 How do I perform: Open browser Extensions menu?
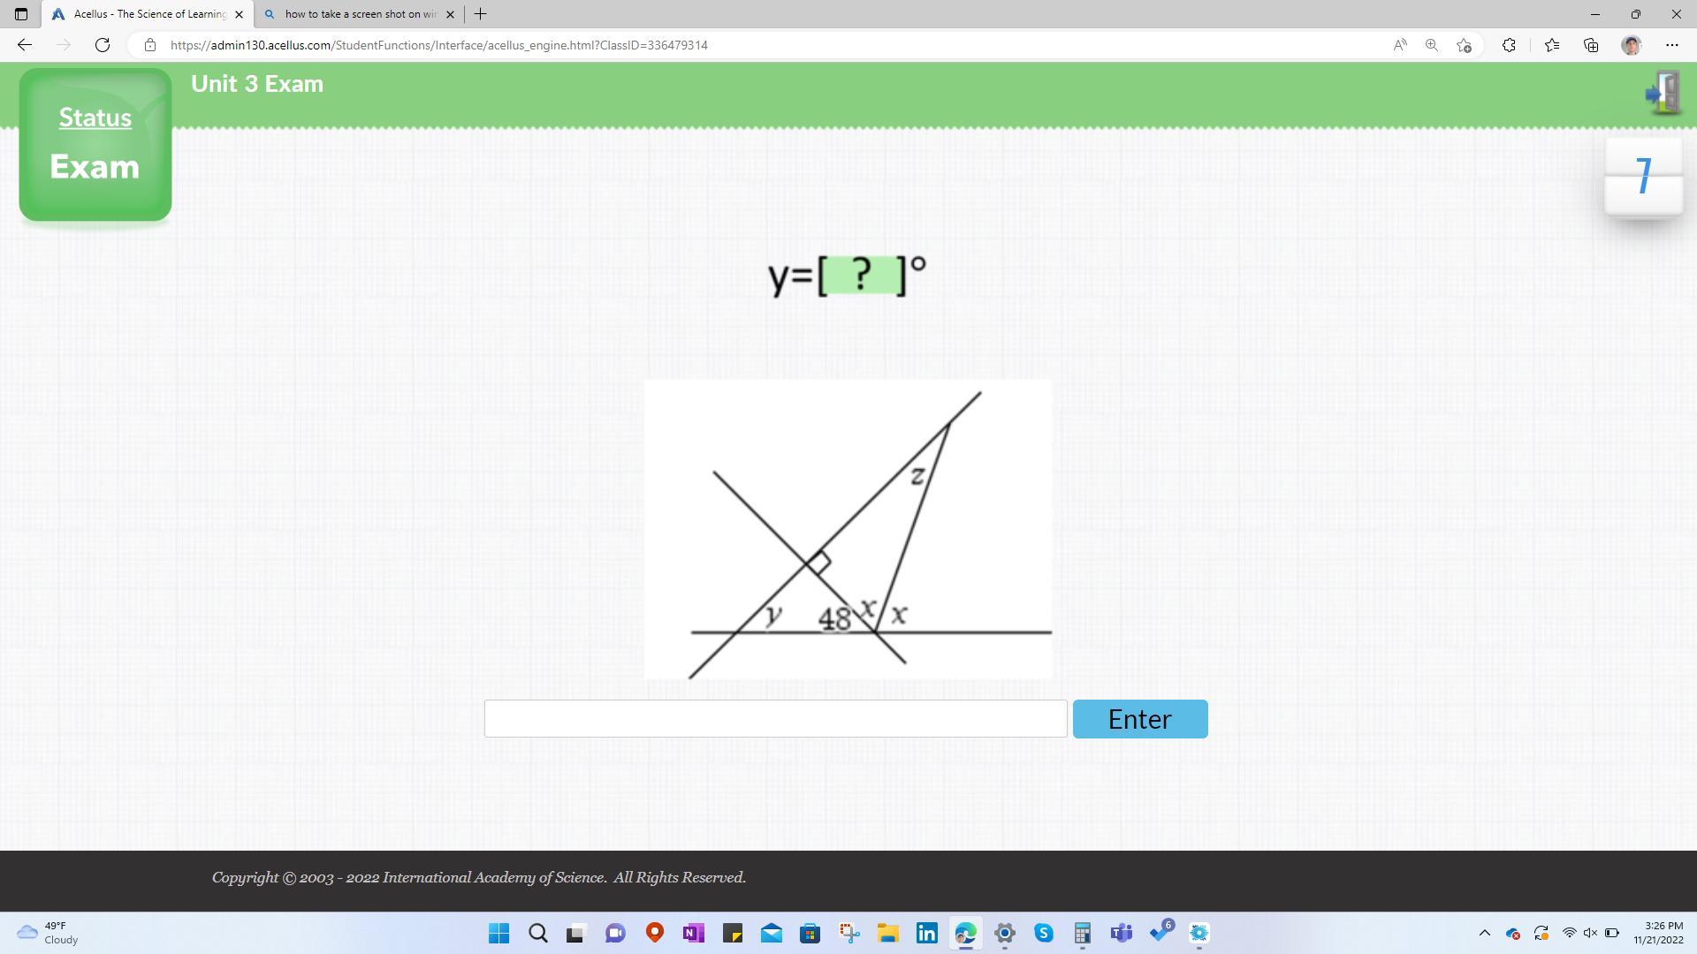[1509, 45]
